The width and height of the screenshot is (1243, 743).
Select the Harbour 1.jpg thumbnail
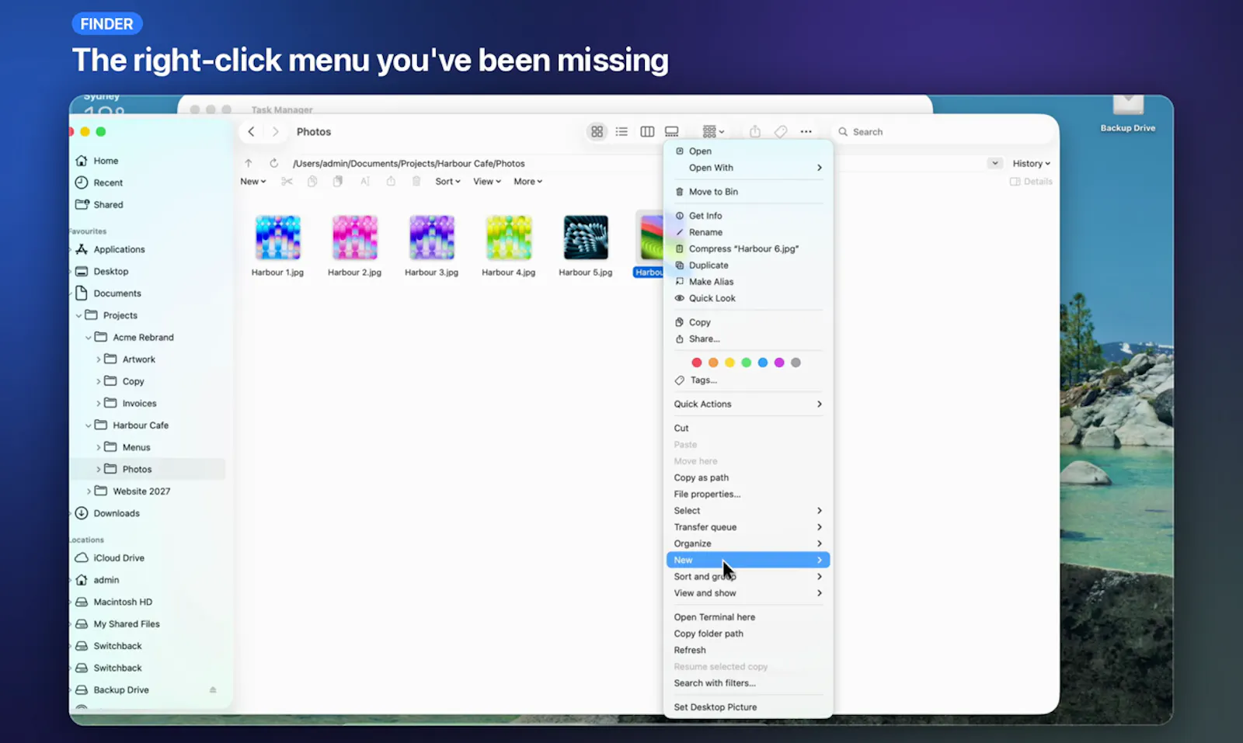[x=277, y=238]
